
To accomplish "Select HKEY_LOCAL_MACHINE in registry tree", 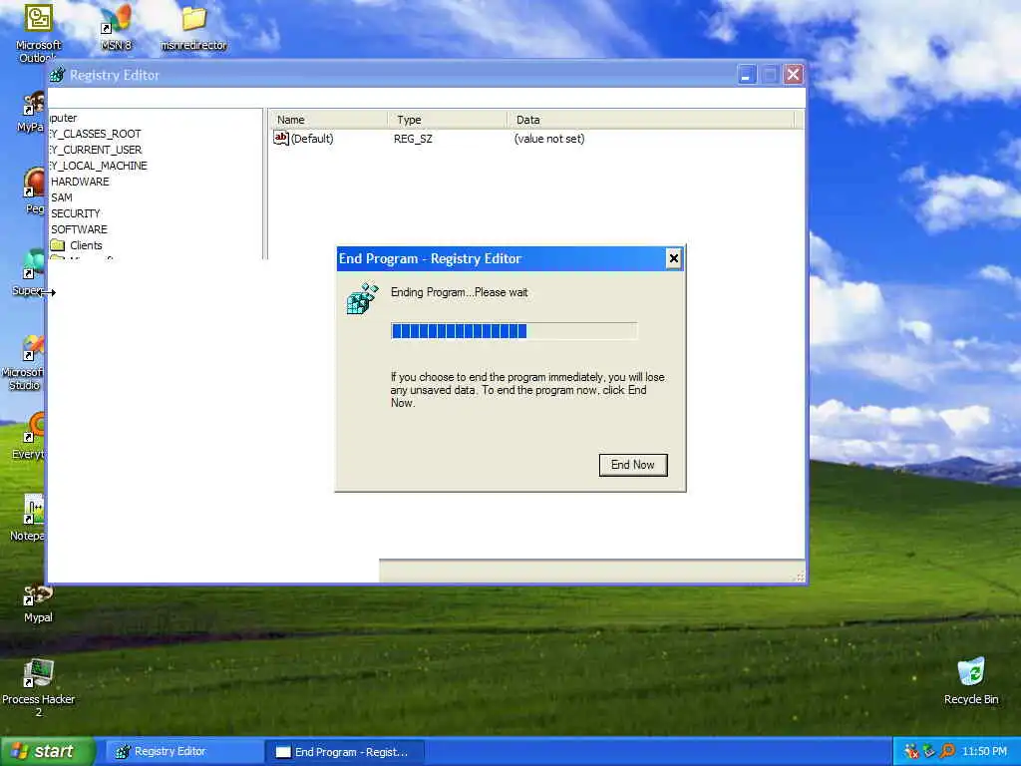I will [x=99, y=166].
